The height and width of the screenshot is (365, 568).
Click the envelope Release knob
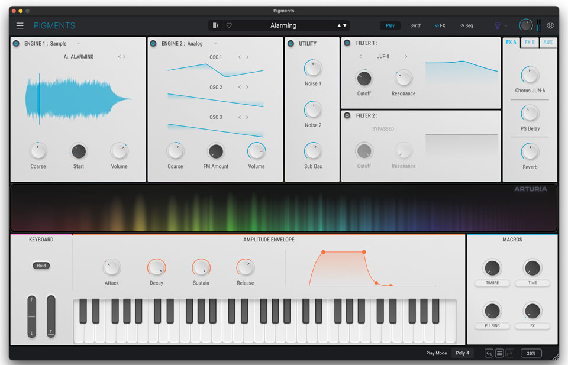[245, 268]
